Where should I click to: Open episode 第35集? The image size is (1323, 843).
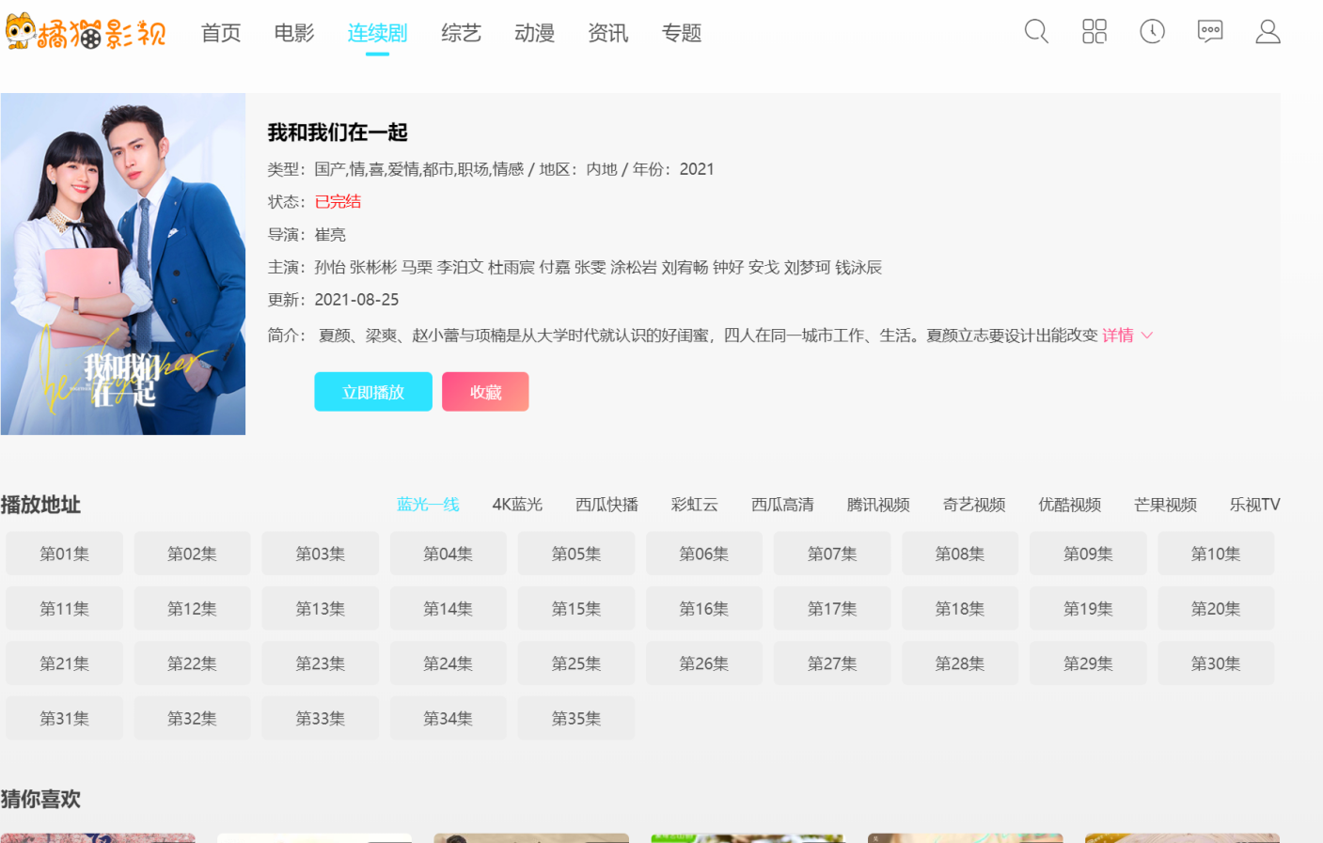575,718
